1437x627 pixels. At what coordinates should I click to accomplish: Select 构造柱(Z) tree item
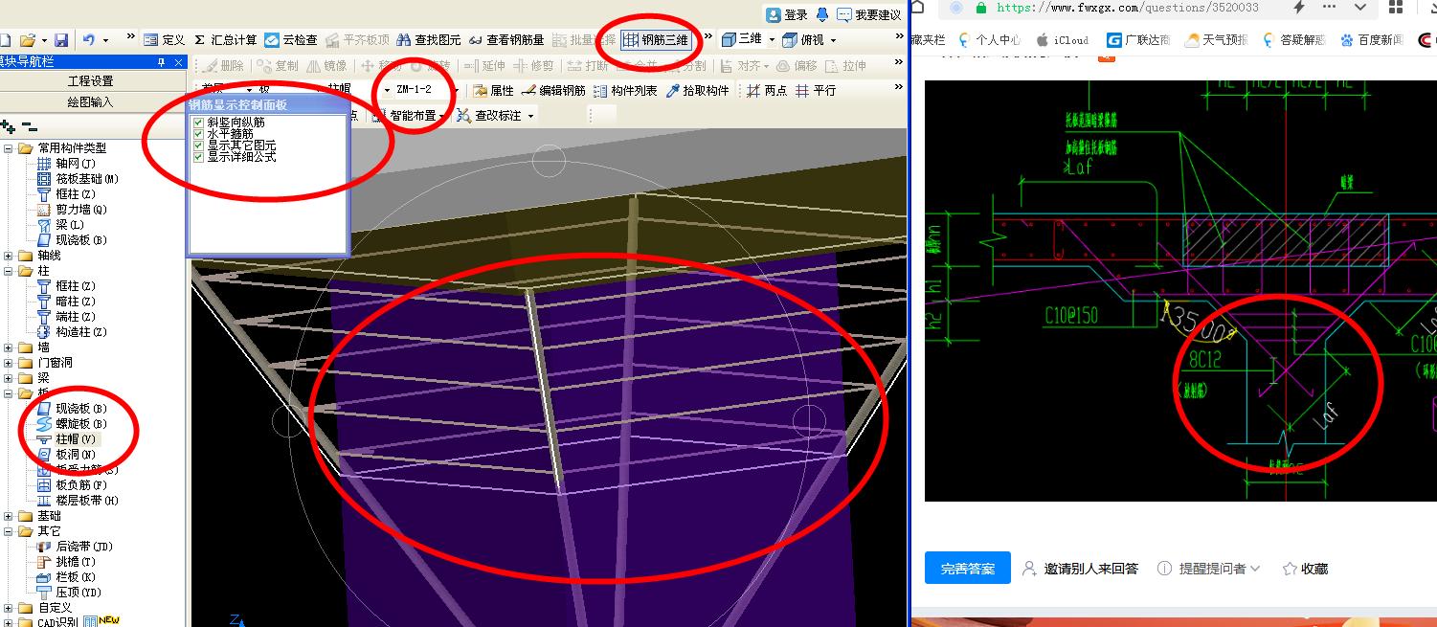72,332
